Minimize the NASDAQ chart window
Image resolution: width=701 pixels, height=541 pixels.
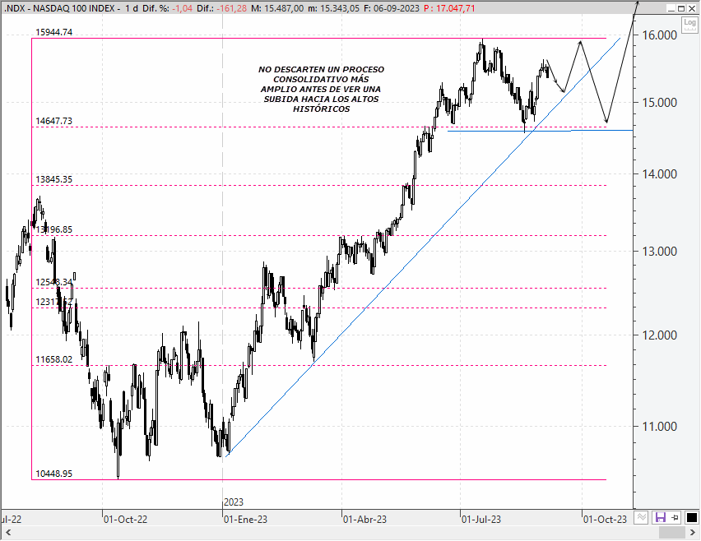pos(671,8)
